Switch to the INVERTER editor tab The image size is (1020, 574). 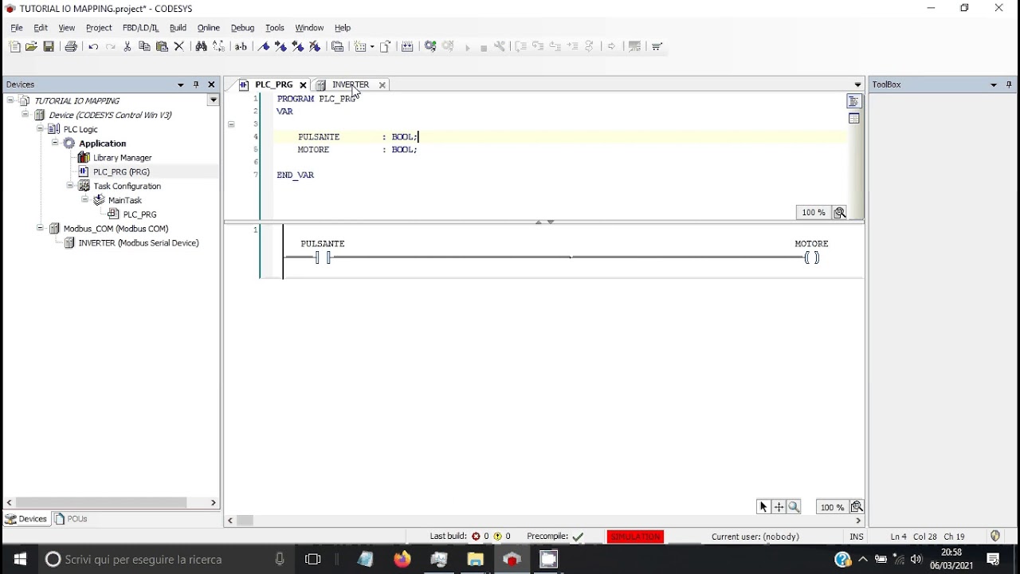[x=350, y=85]
